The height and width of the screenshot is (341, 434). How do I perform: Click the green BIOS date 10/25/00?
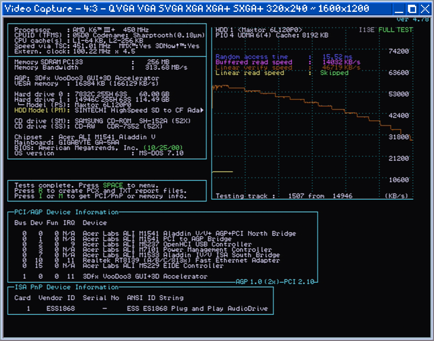pyautogui.click(x=163, y=148)
